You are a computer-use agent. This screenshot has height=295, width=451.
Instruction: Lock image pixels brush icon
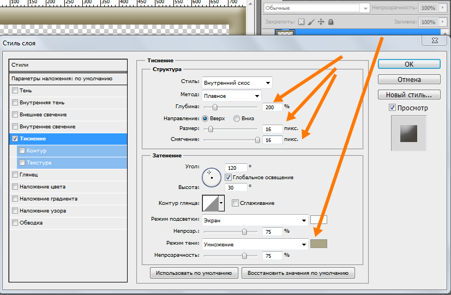pos(311,22)
